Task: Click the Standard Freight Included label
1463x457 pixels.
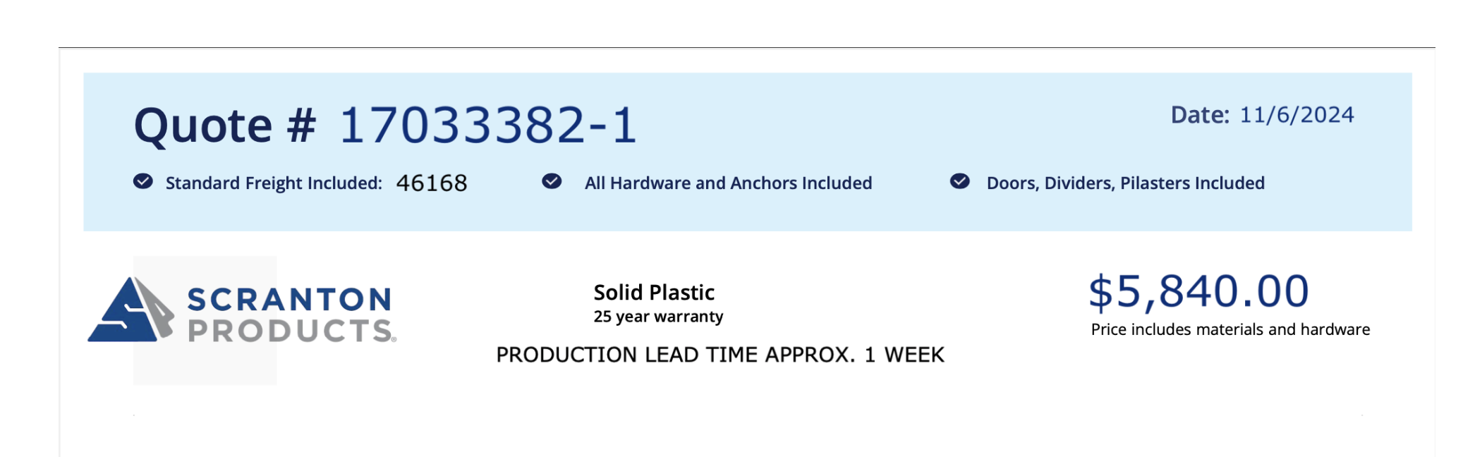Action: pos(274,183)
